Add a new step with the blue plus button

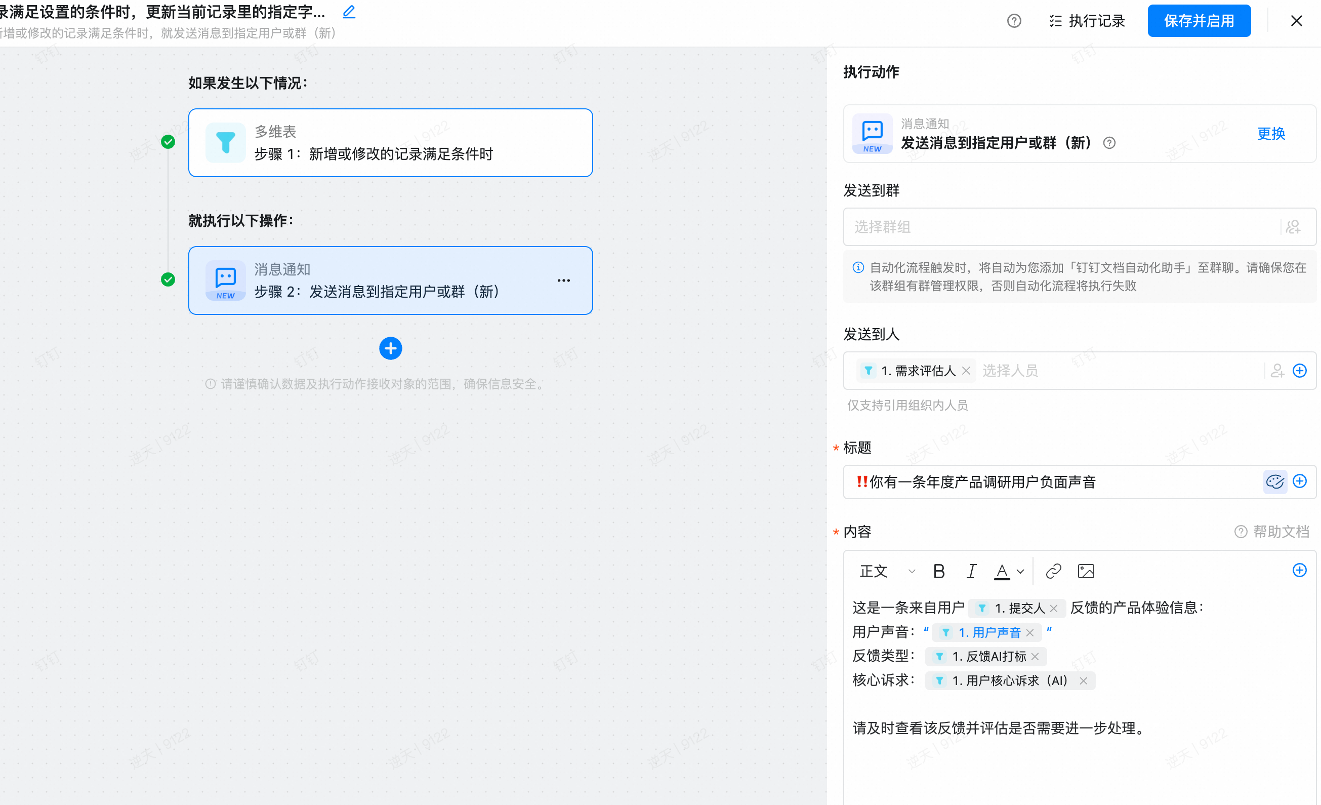[390, 349]
